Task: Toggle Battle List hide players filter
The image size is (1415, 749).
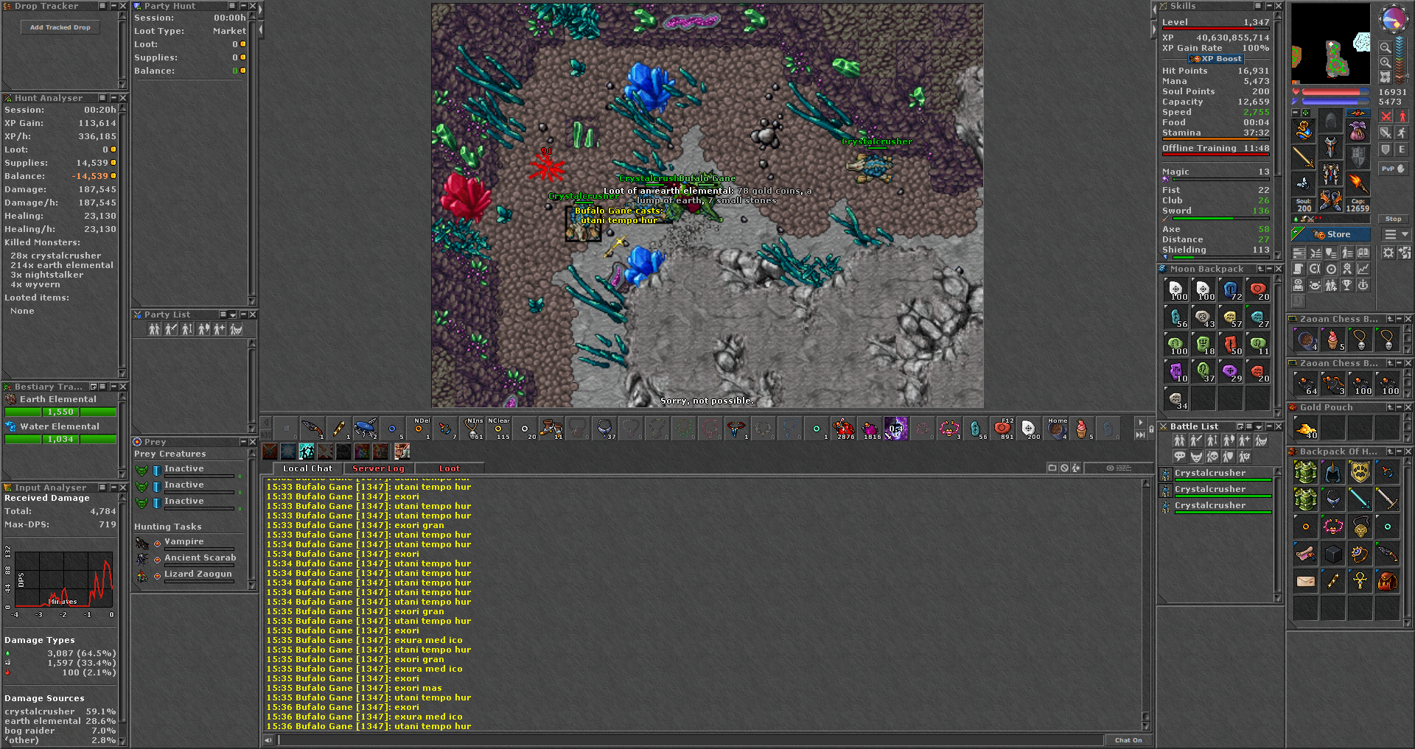Action: (1179, 440)
